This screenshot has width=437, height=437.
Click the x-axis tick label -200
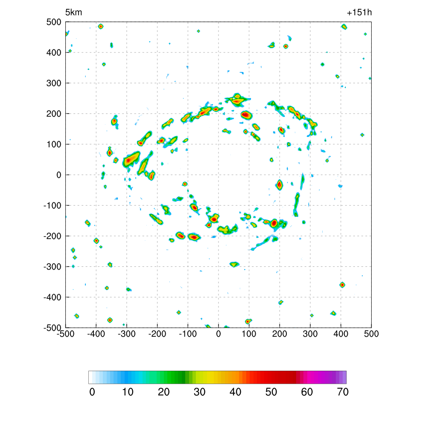coord(157,334)
